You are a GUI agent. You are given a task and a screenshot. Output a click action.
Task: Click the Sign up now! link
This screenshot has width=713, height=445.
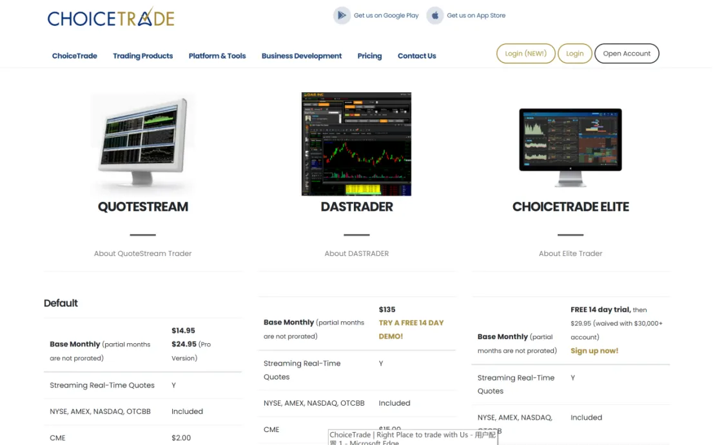[x=594, y=351]
